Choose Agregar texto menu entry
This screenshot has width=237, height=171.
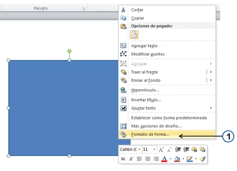point(167,46)
